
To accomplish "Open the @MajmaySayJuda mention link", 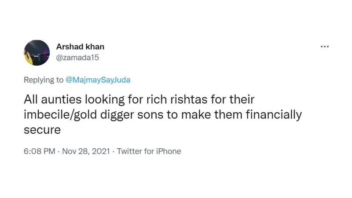I will (98, 80).
